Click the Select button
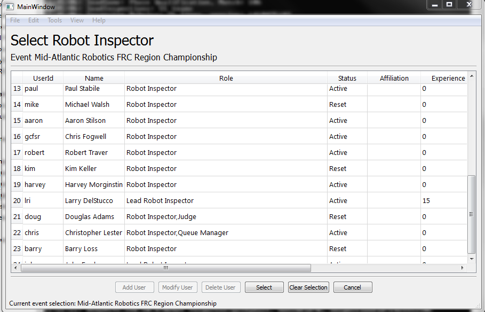Image resolution: width=485 pixels, height=312 pixels. pos(264,287)
